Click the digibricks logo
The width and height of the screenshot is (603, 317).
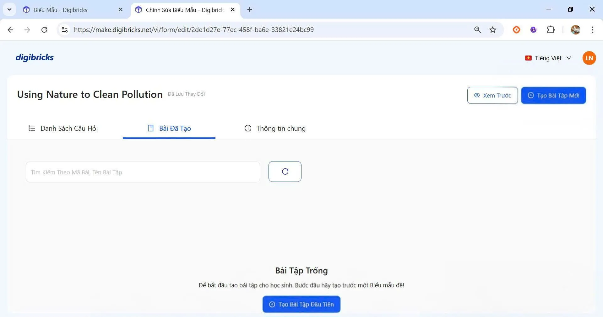[35, 57]
